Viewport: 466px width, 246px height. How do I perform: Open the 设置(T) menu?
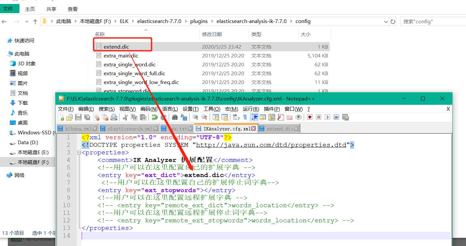191,109
